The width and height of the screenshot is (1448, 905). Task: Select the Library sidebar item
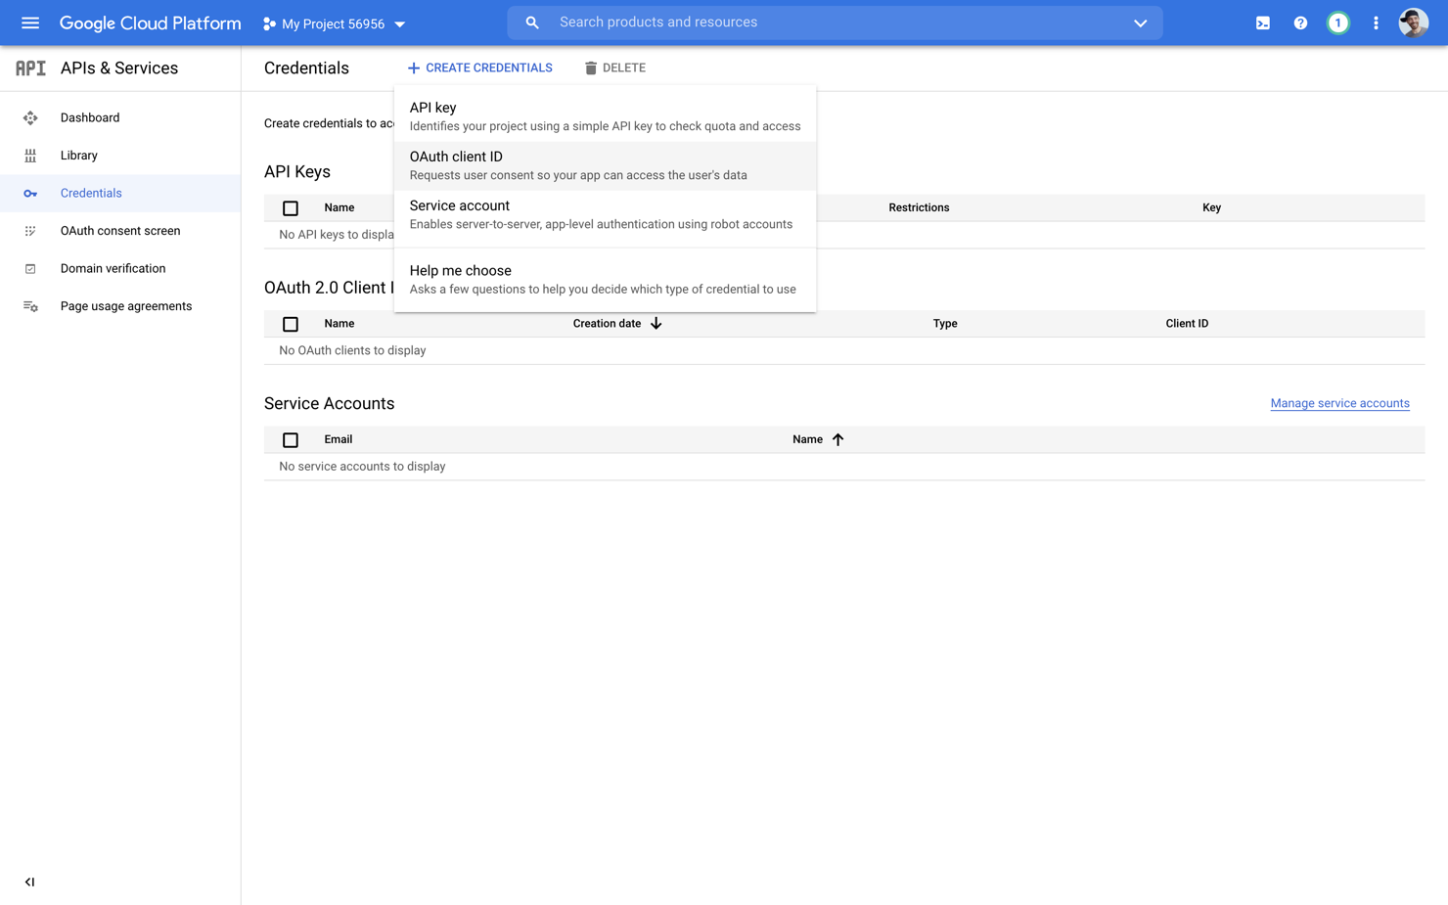[78, 155]
